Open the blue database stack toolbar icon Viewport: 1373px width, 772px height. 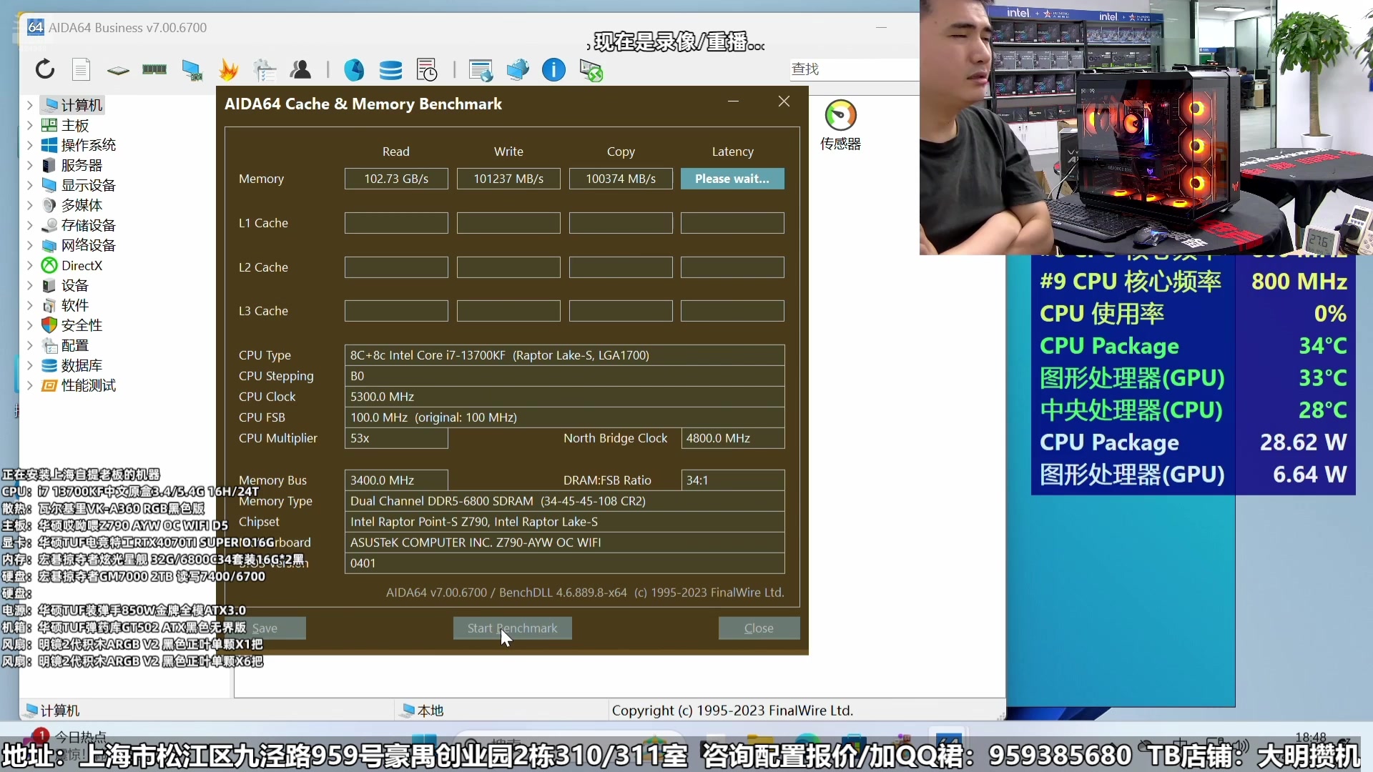[x=390, y=70]
